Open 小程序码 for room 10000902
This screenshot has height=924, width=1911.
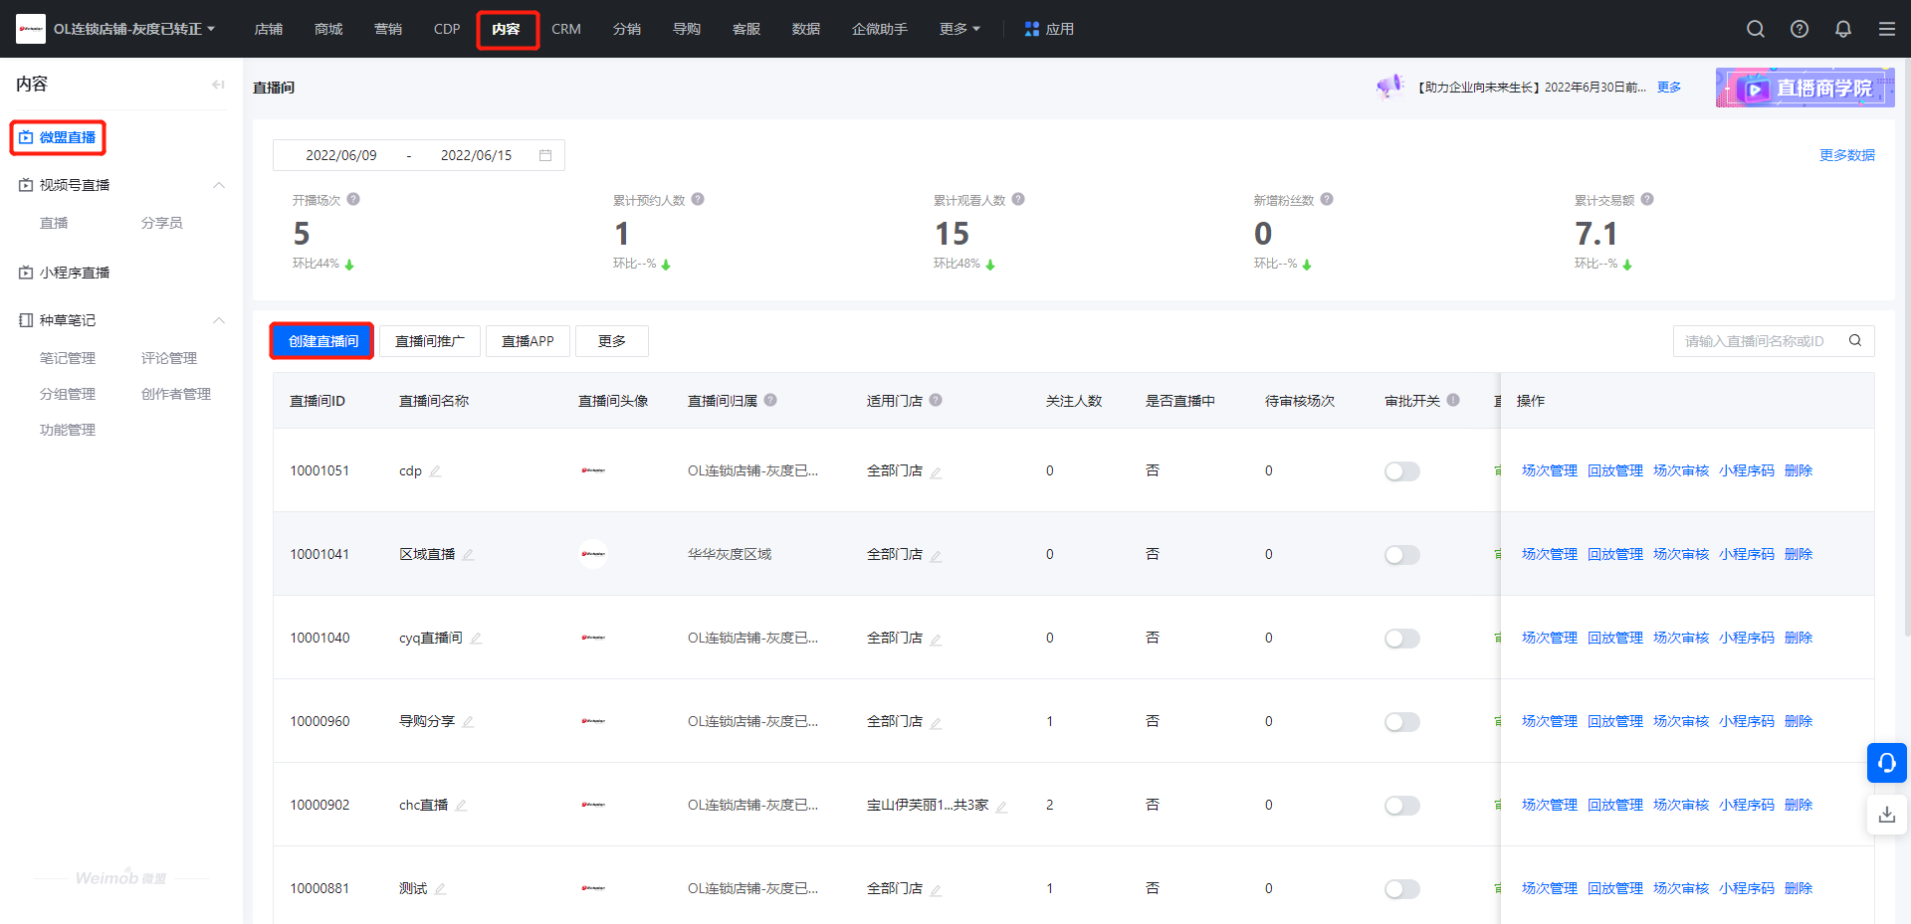tap(1747, 806)
